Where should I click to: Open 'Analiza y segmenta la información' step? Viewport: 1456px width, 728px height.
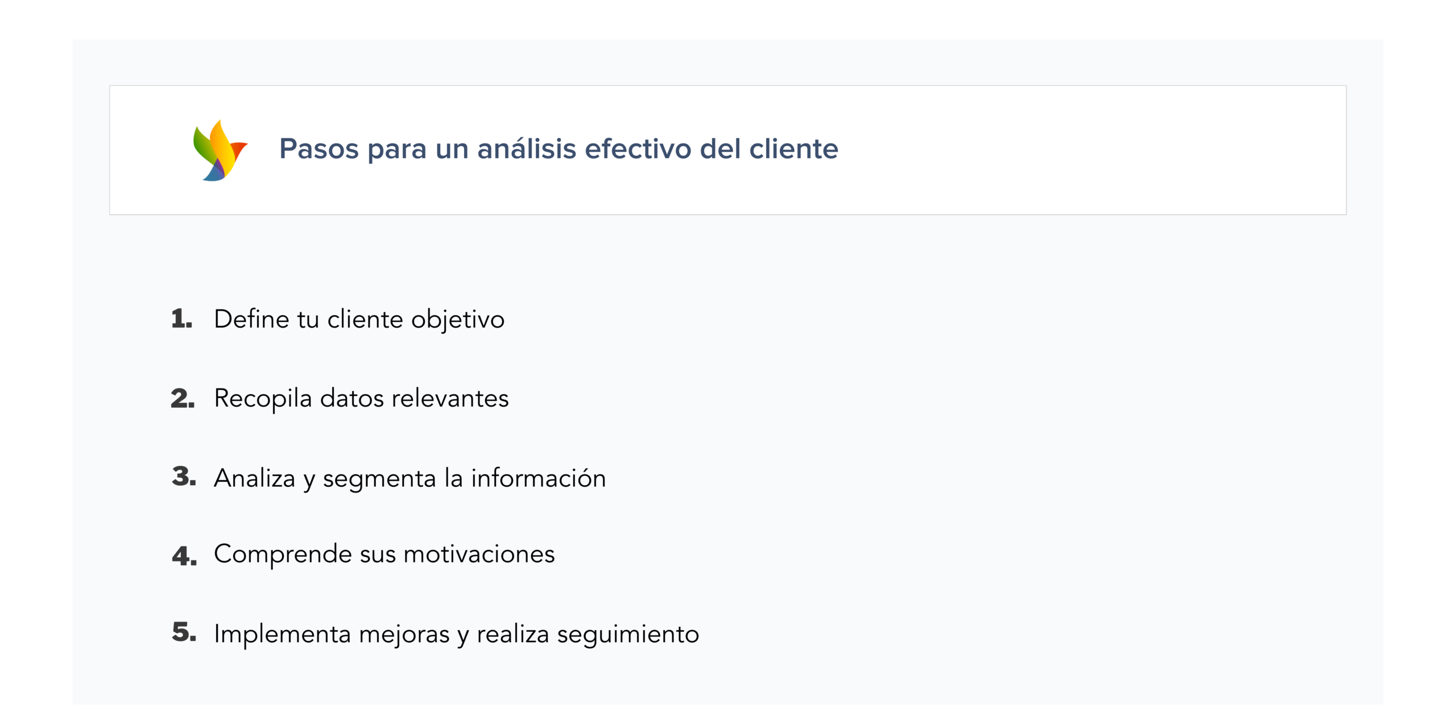[409, 478]
